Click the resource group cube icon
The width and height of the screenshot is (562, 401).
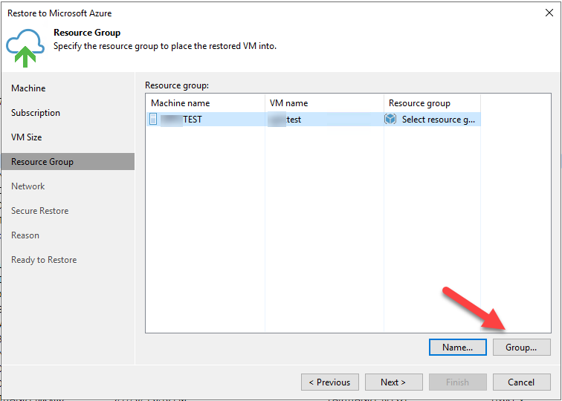(x=390, y=119)
